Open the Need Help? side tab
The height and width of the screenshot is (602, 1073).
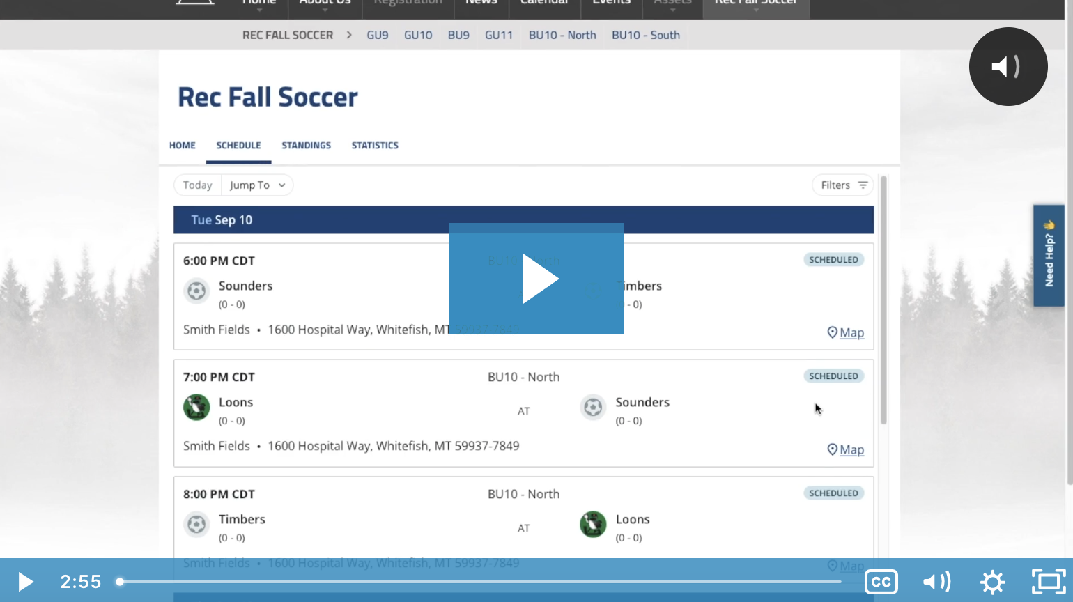coord(1049,256)
